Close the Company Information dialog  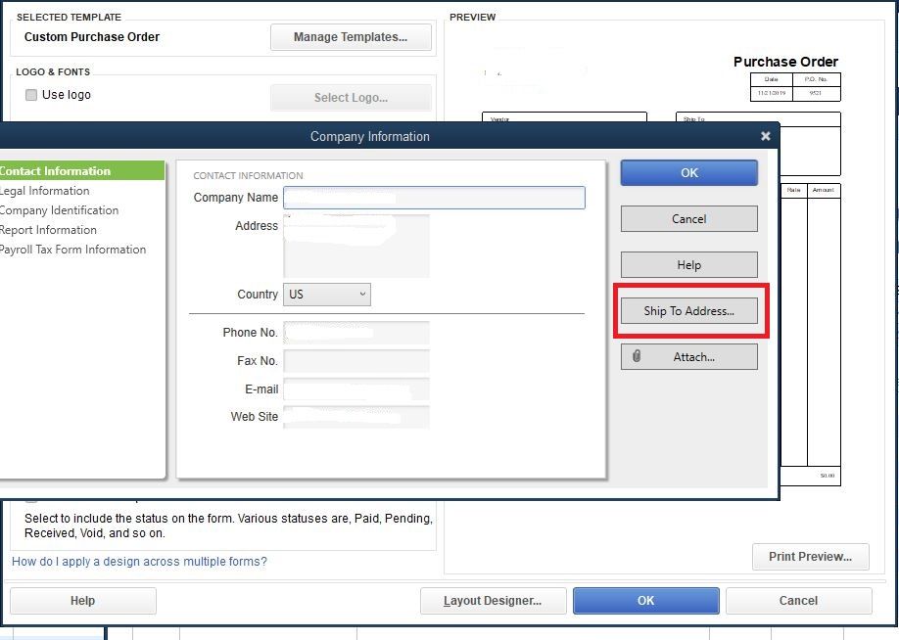(766, 136)
